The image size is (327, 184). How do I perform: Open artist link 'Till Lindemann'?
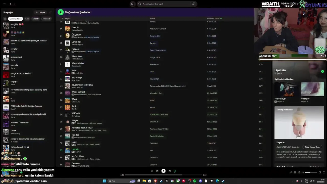(77, 59)
